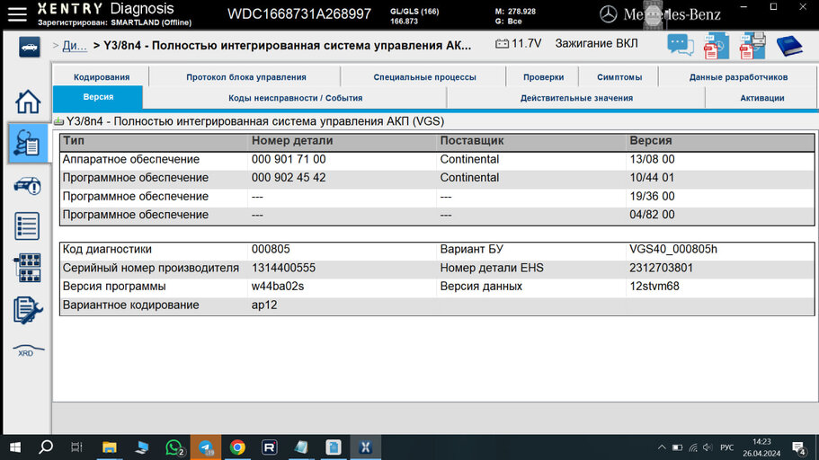Click version value 04/82 00
The width and height of the screenshot is (819, 460).
click(x=652, y=215)
